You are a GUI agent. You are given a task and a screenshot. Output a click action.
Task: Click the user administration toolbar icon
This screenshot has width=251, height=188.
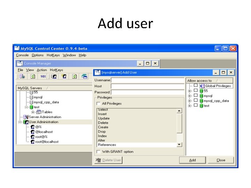54,76
